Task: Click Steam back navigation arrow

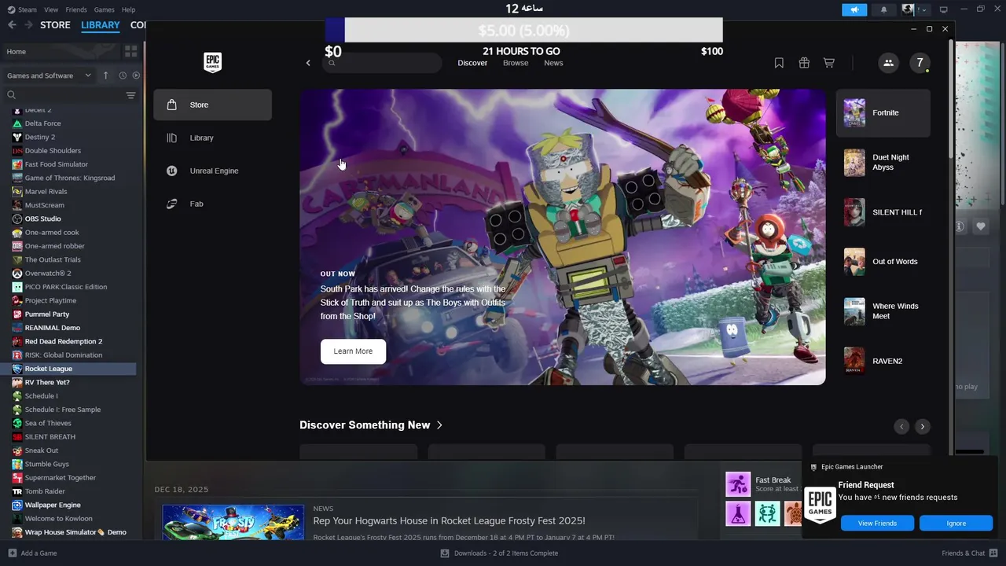Action: click(12, 25)
